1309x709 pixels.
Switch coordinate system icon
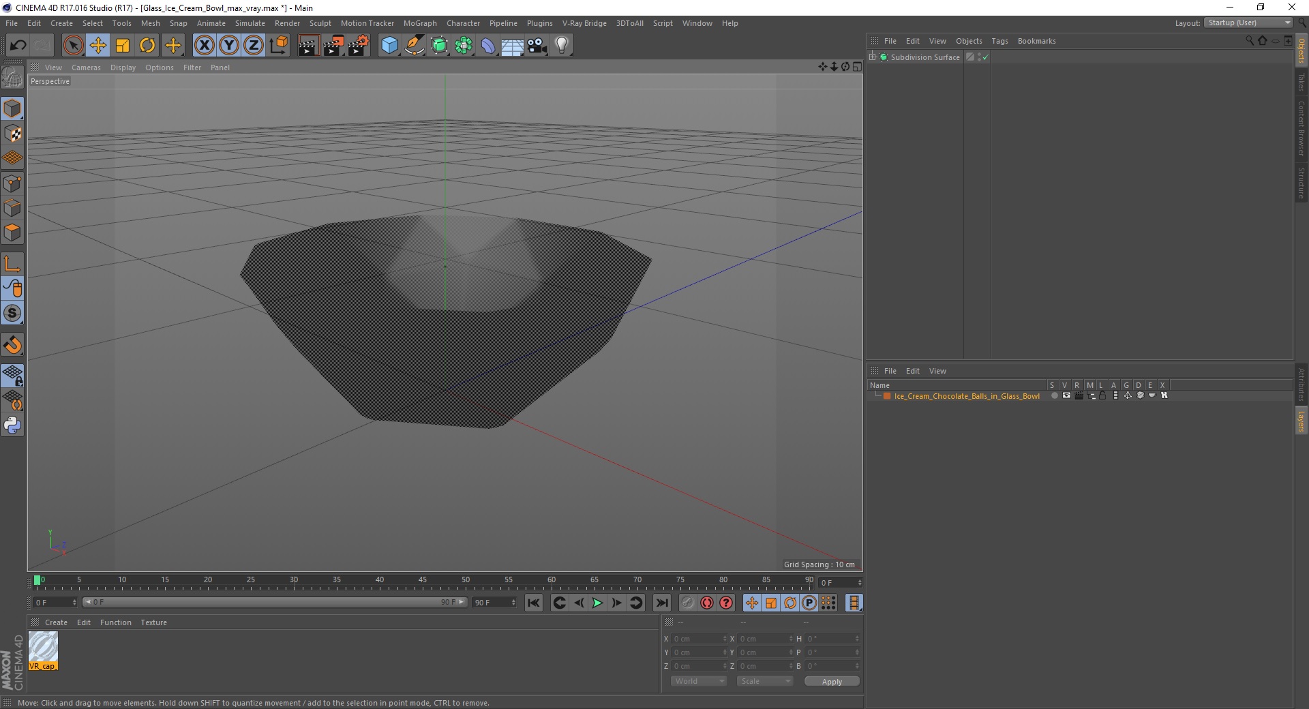[278, 46]
